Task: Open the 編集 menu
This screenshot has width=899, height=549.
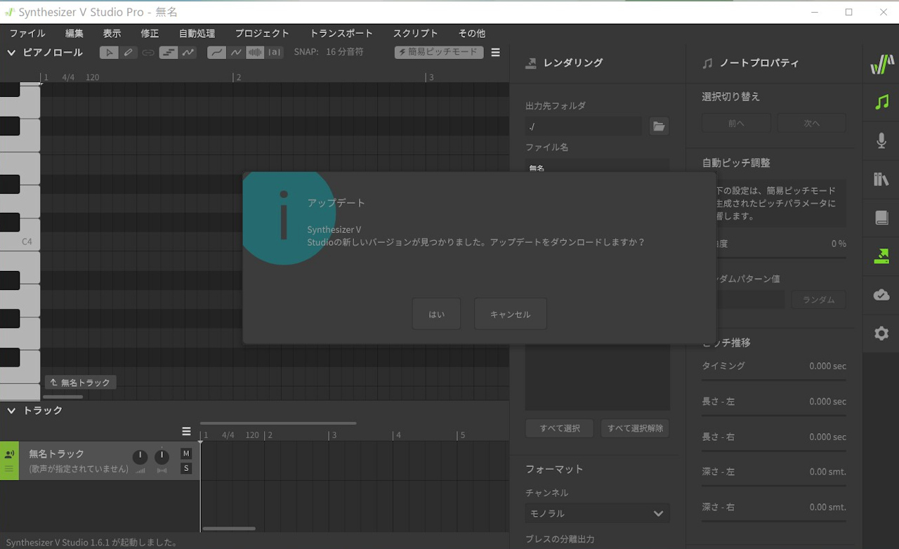Action: pyautogui.click(x=74, y=33)
